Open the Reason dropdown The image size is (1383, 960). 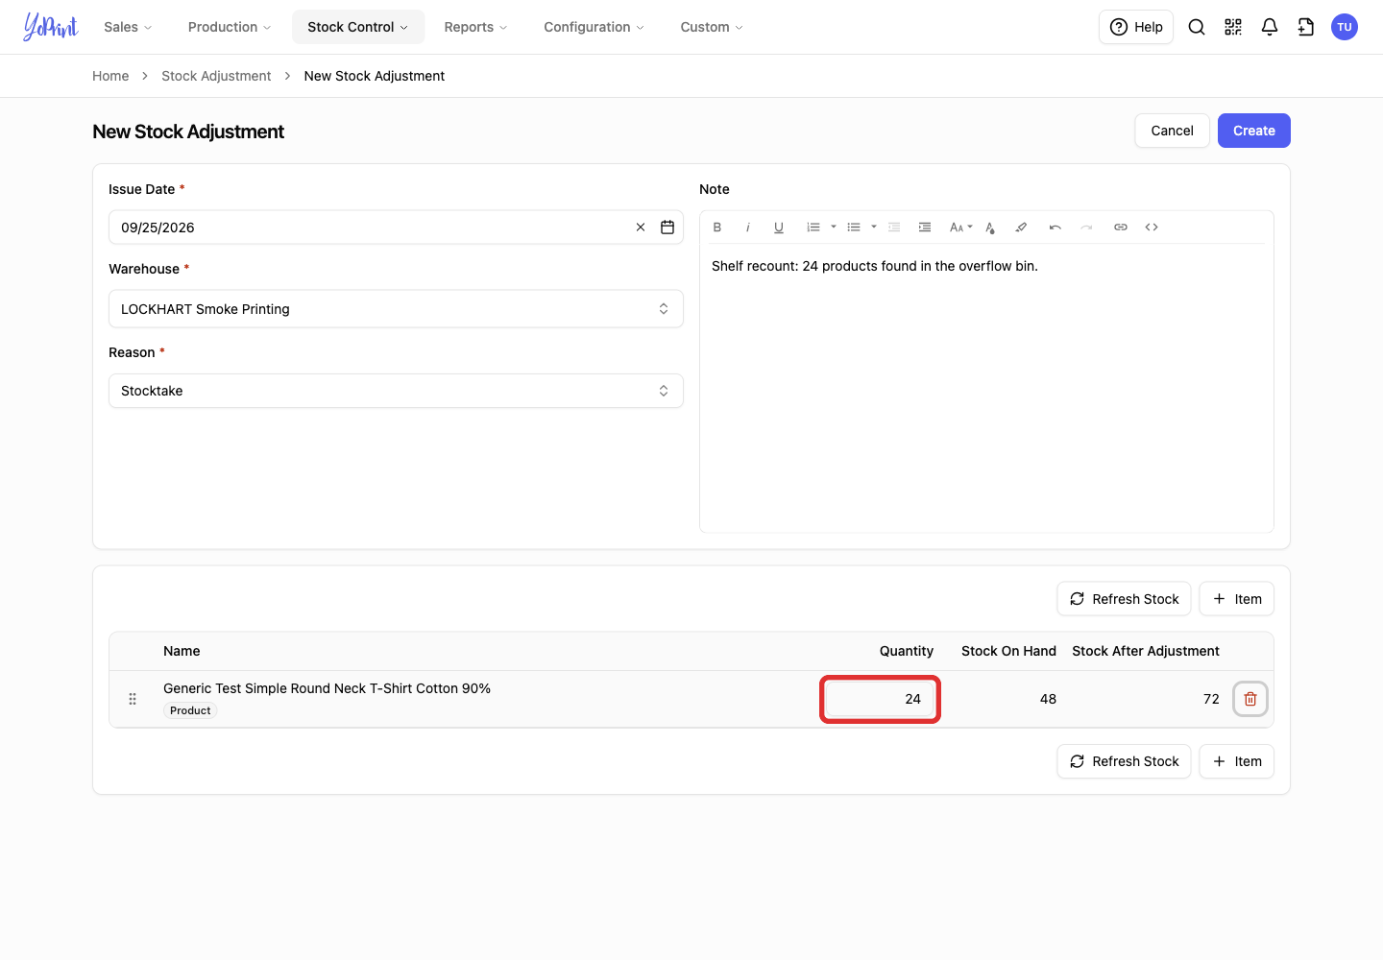[396, 391]
